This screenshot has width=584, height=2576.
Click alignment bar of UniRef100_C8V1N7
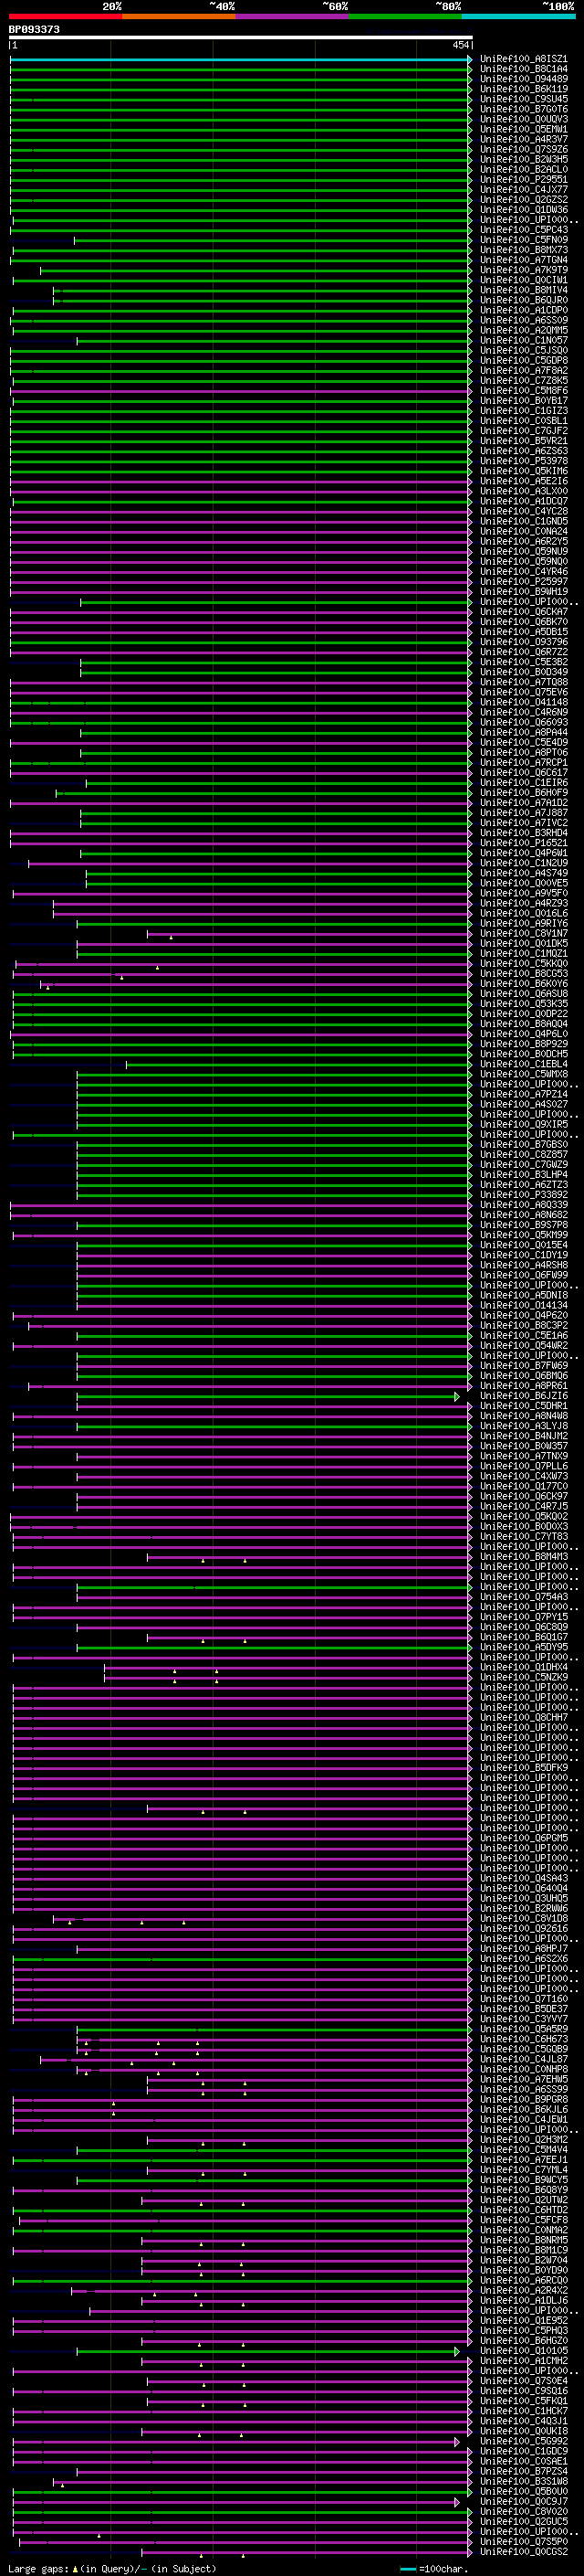tap(309, 933)
